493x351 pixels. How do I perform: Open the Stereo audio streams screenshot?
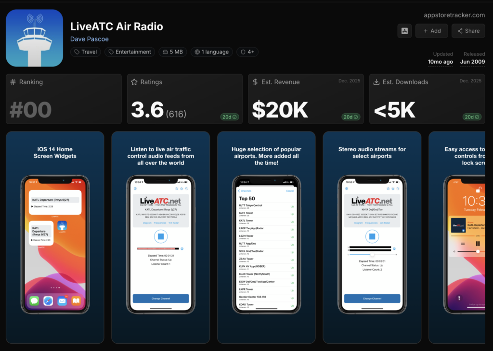[x=372, y=237]
